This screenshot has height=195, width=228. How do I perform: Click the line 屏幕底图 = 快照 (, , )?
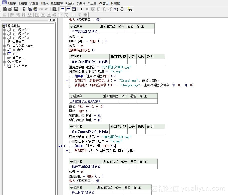(x=86, y=176)
